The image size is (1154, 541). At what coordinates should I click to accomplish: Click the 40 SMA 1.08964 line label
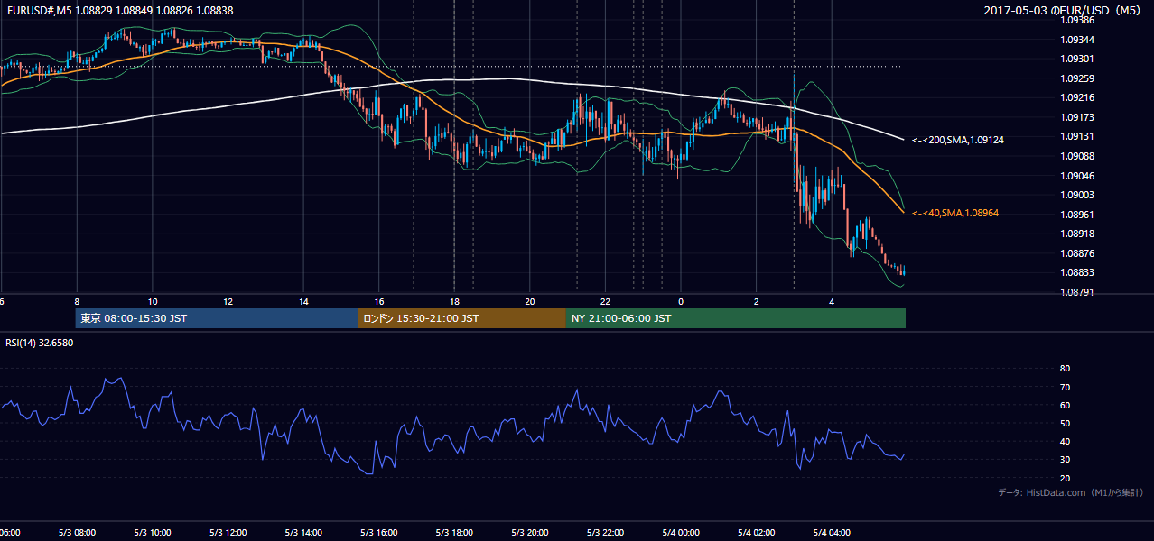[955, 213]
